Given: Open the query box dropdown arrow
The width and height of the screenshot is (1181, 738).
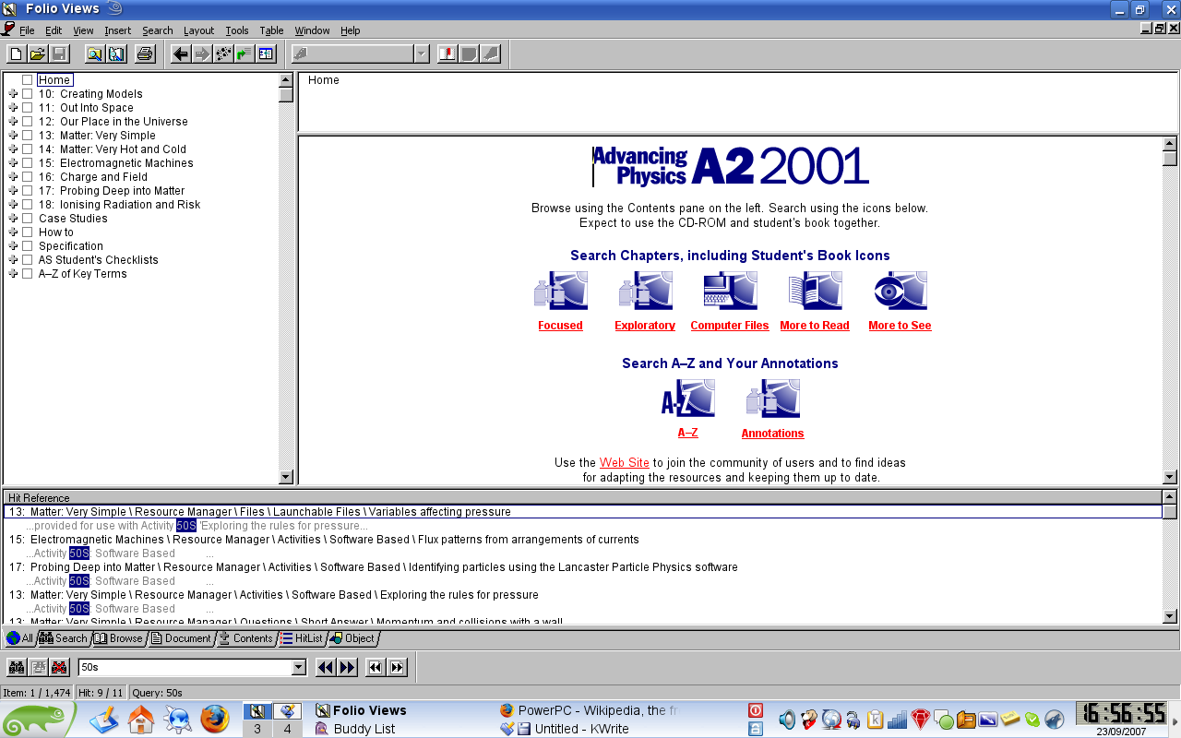Looking at the screenshot, I should point(298,667).
